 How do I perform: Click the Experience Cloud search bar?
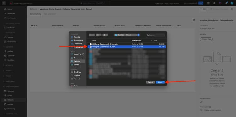coord(94,3)
